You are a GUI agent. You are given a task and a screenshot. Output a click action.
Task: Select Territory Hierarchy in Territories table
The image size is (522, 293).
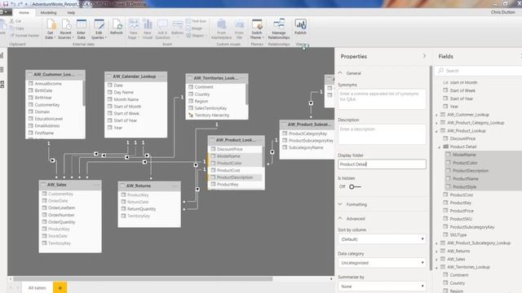[x=212, y=116]
